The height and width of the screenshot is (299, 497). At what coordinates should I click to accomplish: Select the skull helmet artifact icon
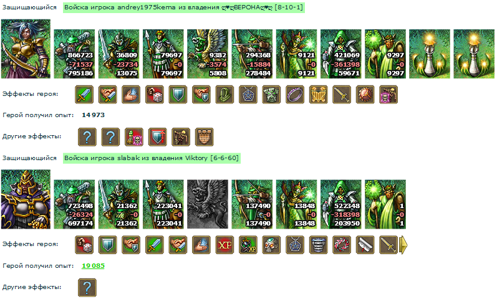pyautogui.click(x=272, y=245)
